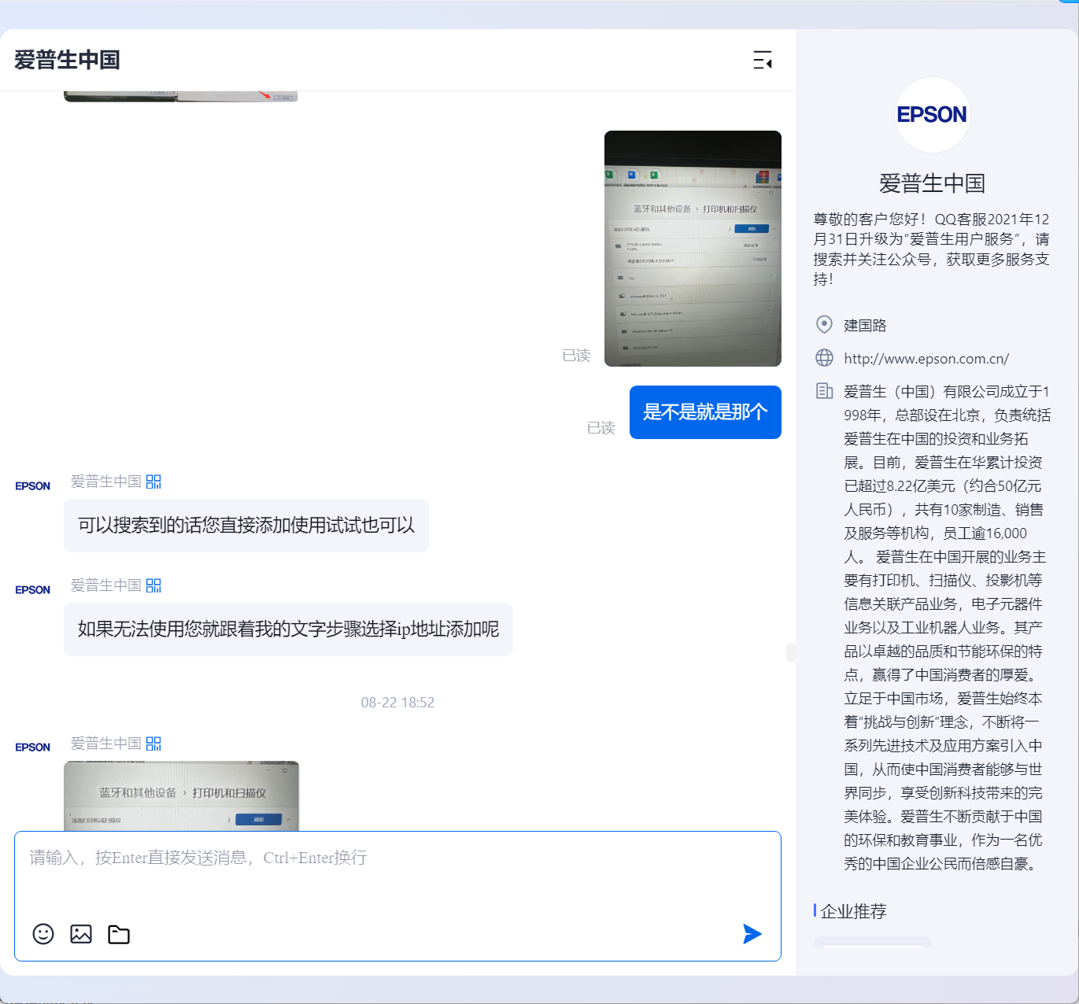
Task: Open the received 蓝牙和其他设备 screenshot
Action: point(181,795)
